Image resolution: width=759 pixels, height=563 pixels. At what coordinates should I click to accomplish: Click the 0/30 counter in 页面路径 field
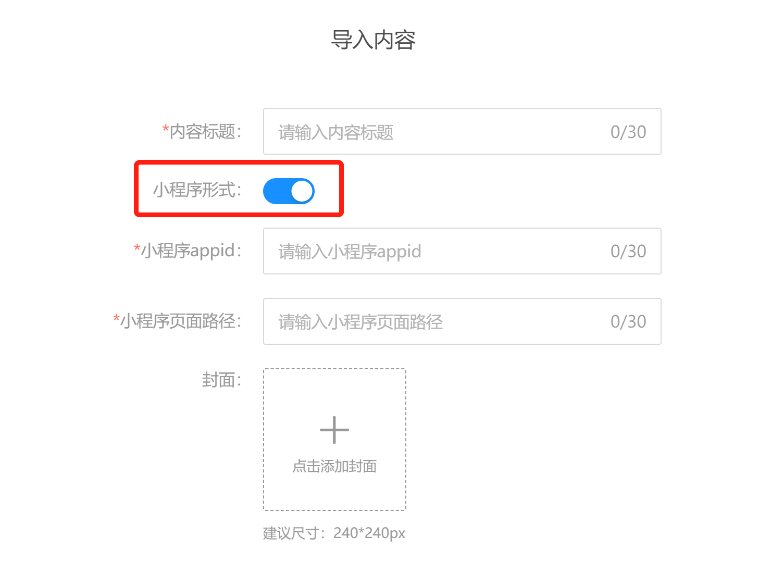628,321
